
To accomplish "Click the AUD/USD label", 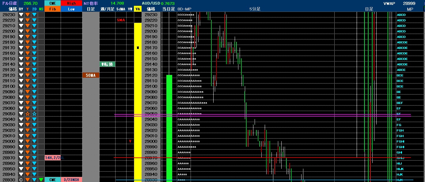I will [x=151, y=3].
